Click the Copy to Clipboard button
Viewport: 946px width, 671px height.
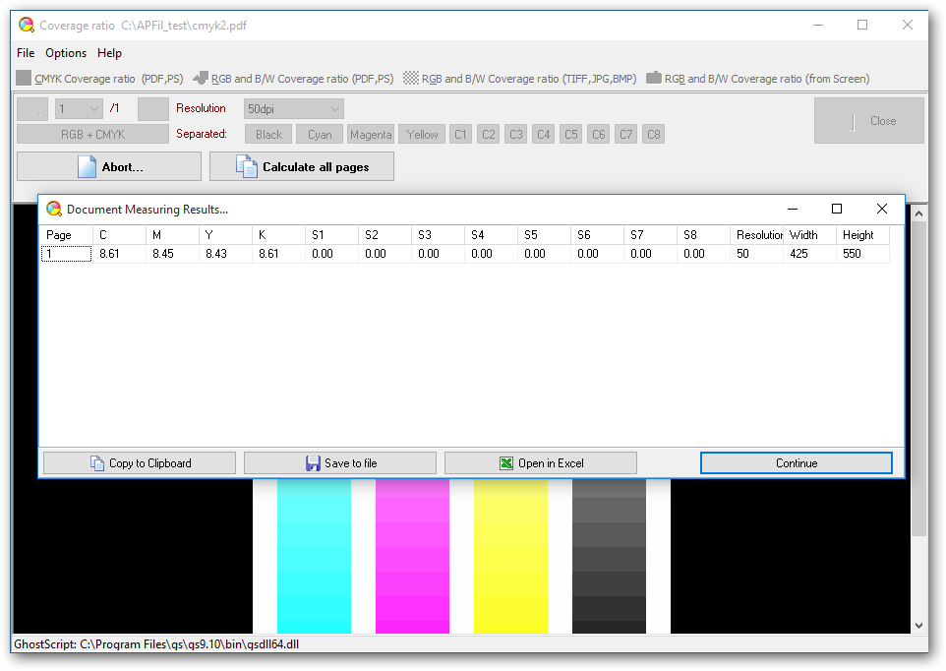[x=140, y=463]
